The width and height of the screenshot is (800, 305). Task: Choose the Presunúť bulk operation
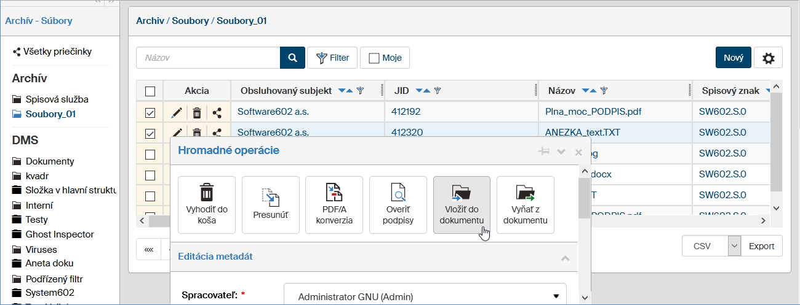(271, 205)
